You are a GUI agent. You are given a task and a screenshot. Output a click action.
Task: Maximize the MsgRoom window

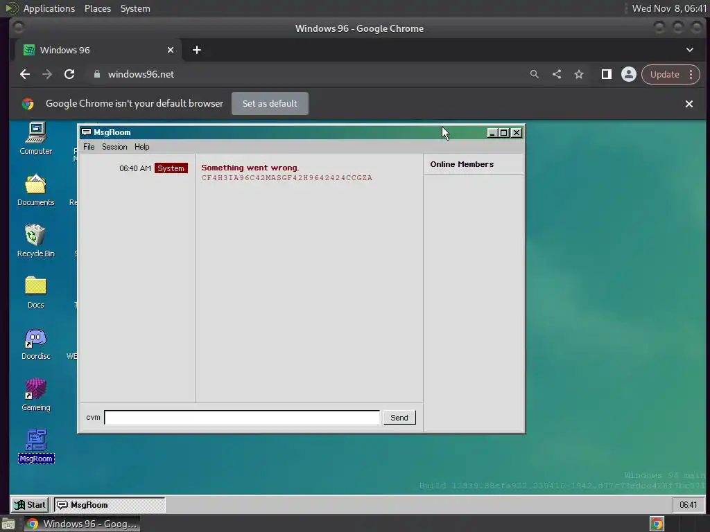(x=504, y=132)
